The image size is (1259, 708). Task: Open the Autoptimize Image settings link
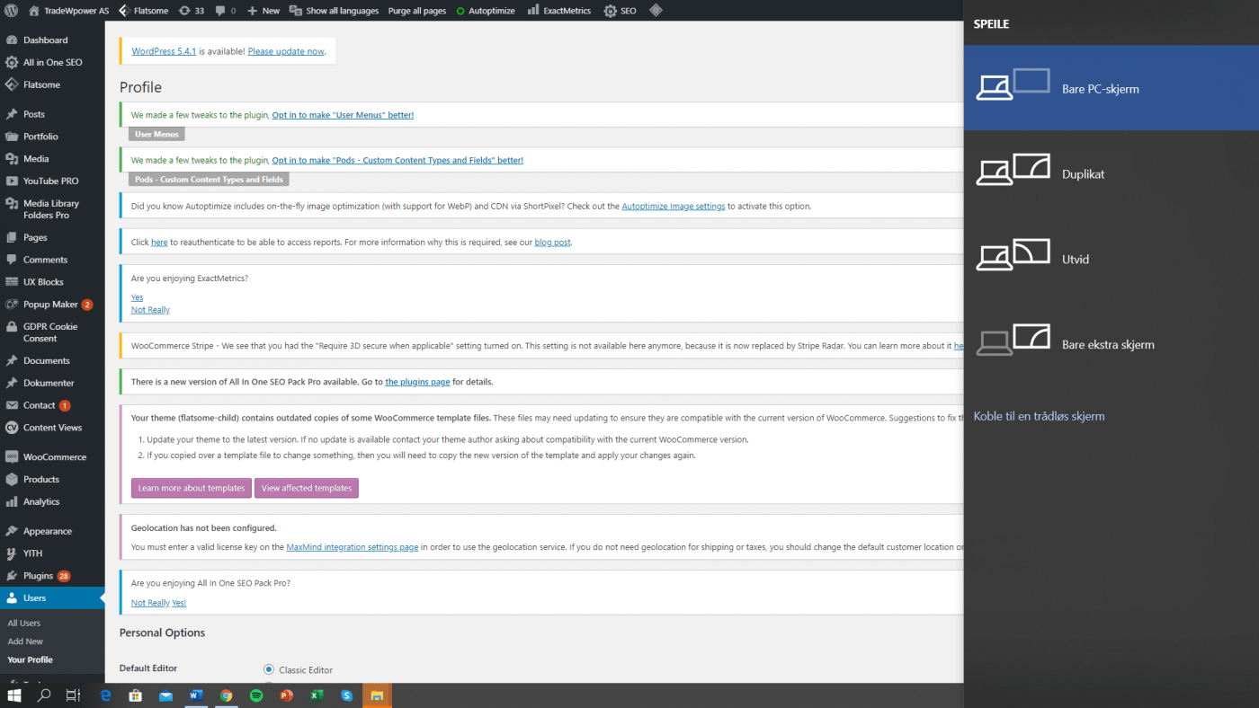pyautogui.click(x=673, y=206)
